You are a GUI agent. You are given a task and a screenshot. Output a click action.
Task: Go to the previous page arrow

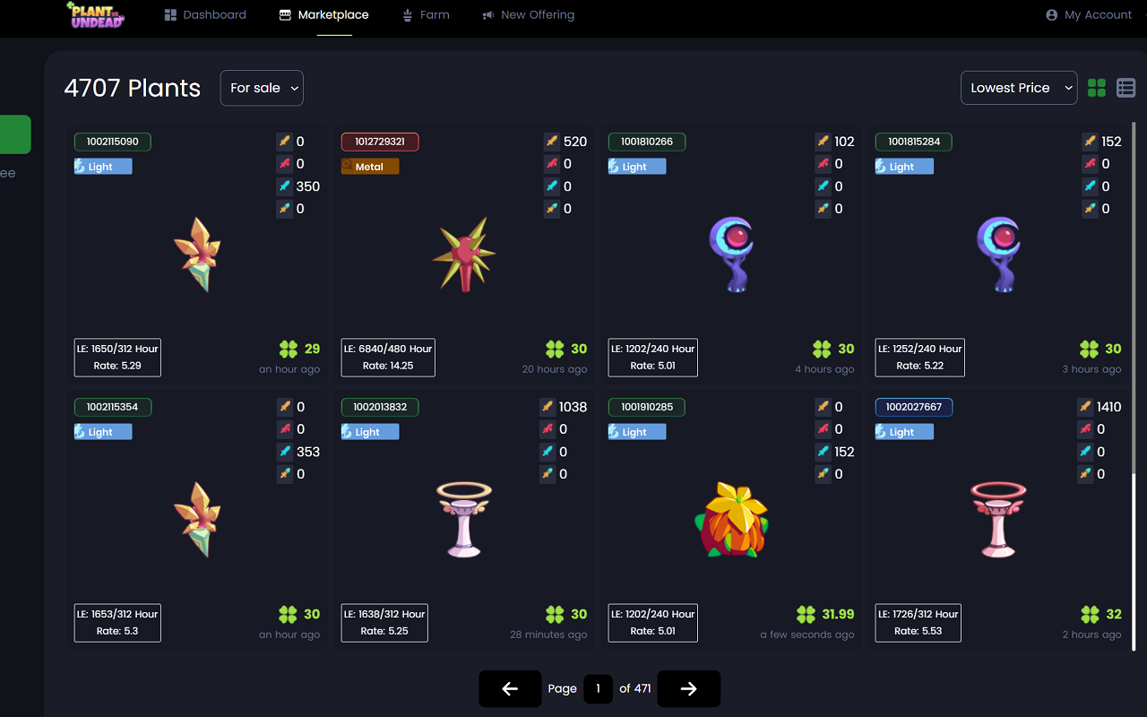510,688
